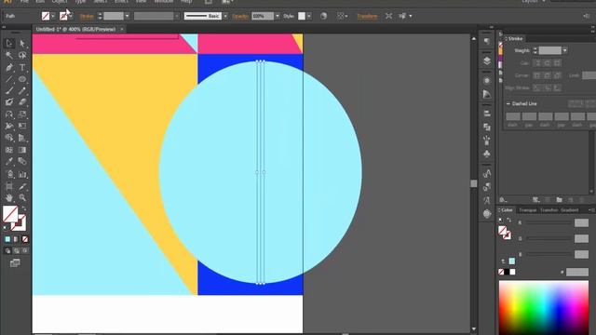Click the G color slider
The image size is (596, 335).
tap(549, 238)
